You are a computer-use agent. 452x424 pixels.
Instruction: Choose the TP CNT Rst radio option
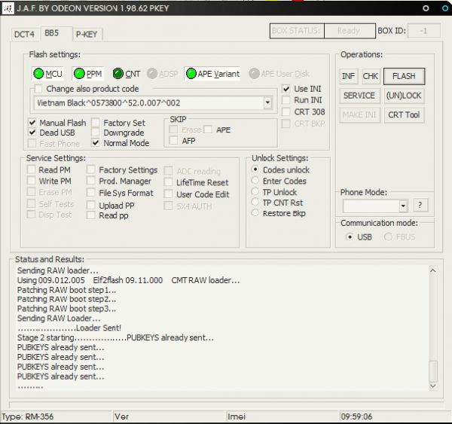tap(255, 203)
